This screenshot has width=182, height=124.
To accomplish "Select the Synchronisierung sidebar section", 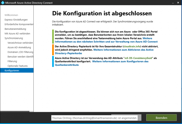I will pos(14,38).
